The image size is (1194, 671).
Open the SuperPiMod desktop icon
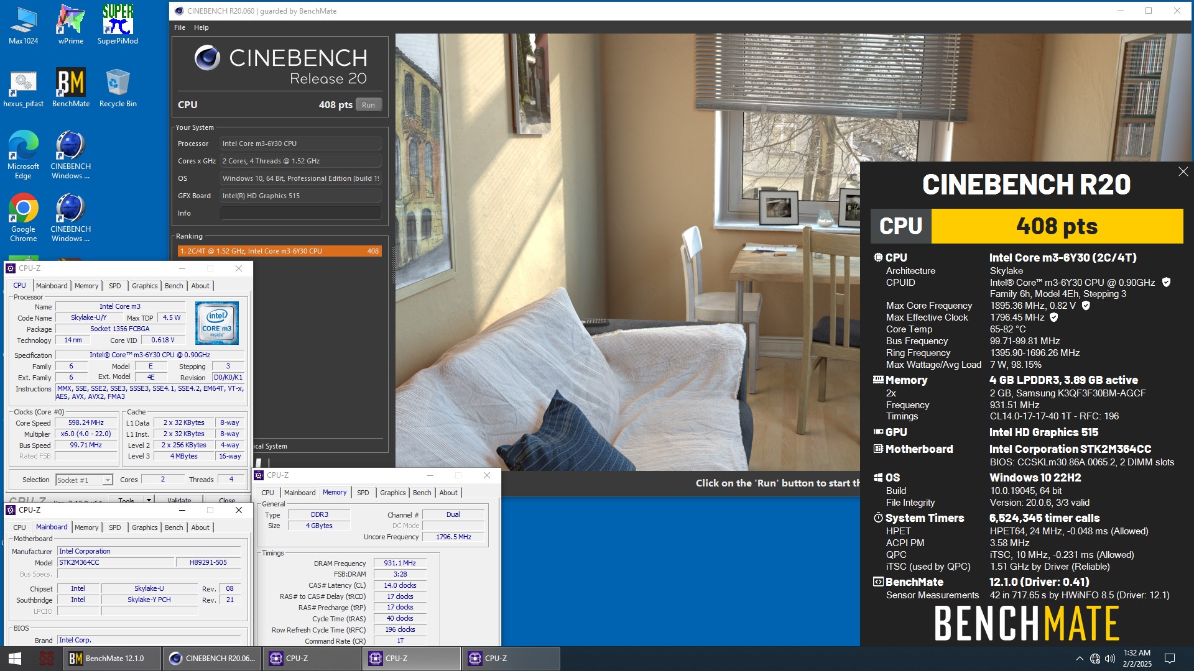point(118,25)
